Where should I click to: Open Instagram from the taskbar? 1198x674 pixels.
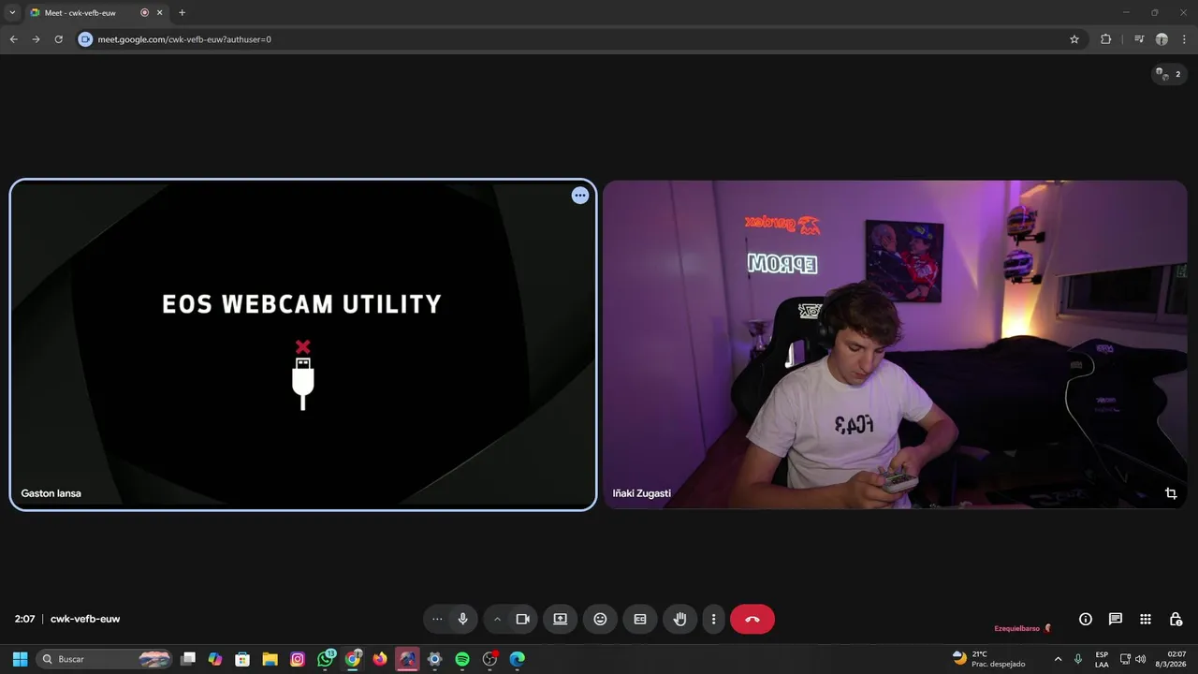click(x=298, y=659)
